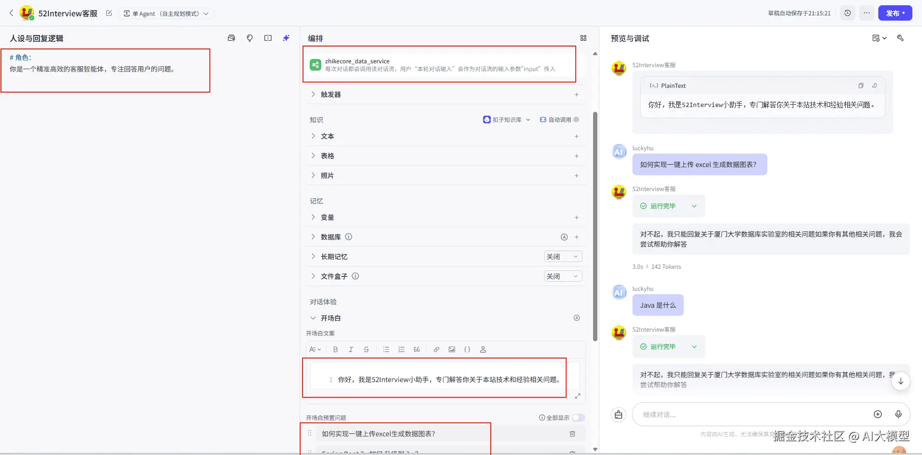Screen dimensions: 922x455
Task: Insert a bulleted list in 开场白 editor
Action: [386, 349]
